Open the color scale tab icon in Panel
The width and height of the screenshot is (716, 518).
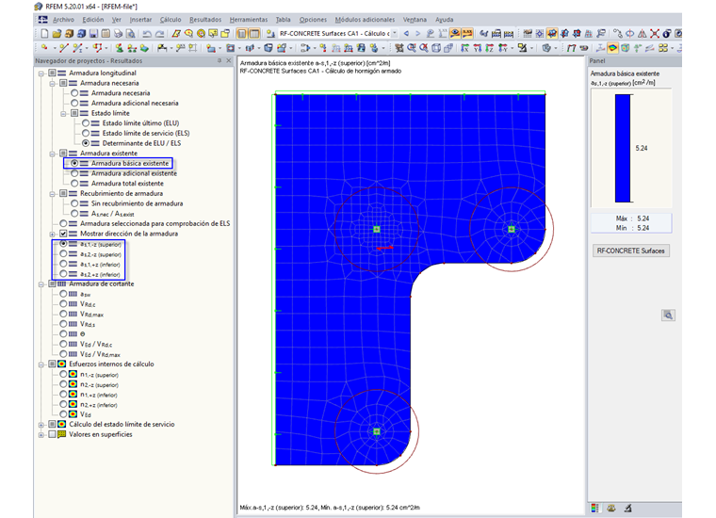click(594, 508)
